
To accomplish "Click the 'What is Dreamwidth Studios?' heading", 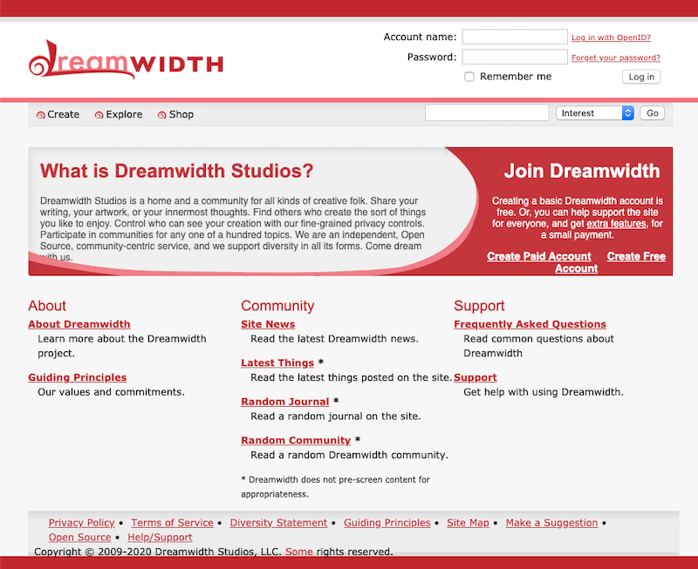I will click(x=177, y=171).
